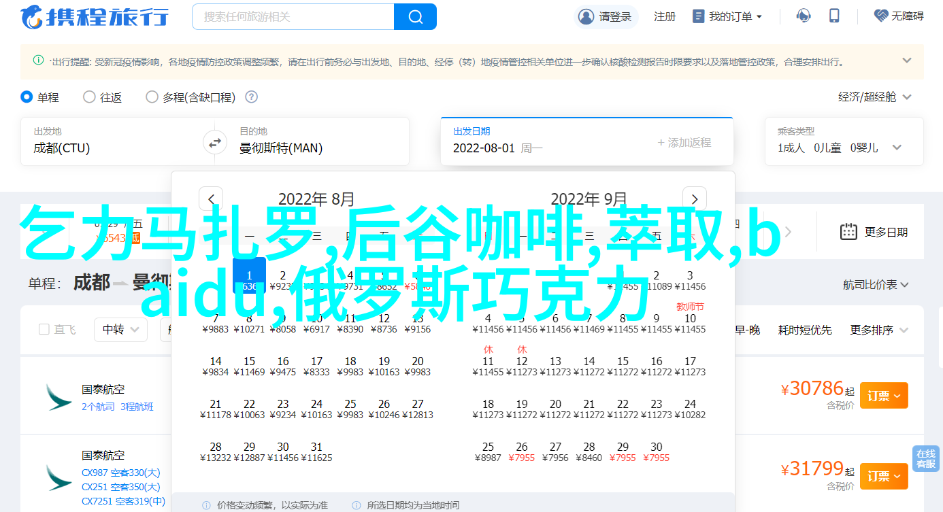Open the 在线客服 chat widget
This screenshot has height=512, width=943.
click(925, 459)
